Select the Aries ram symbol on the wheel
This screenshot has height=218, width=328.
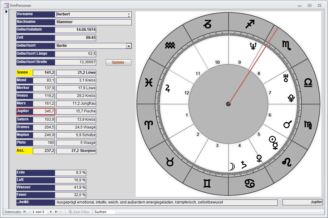[x=149, y=125]
